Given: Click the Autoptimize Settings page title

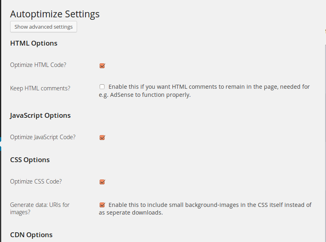Looking at the screenshot, I should click(x=55, y=14).
